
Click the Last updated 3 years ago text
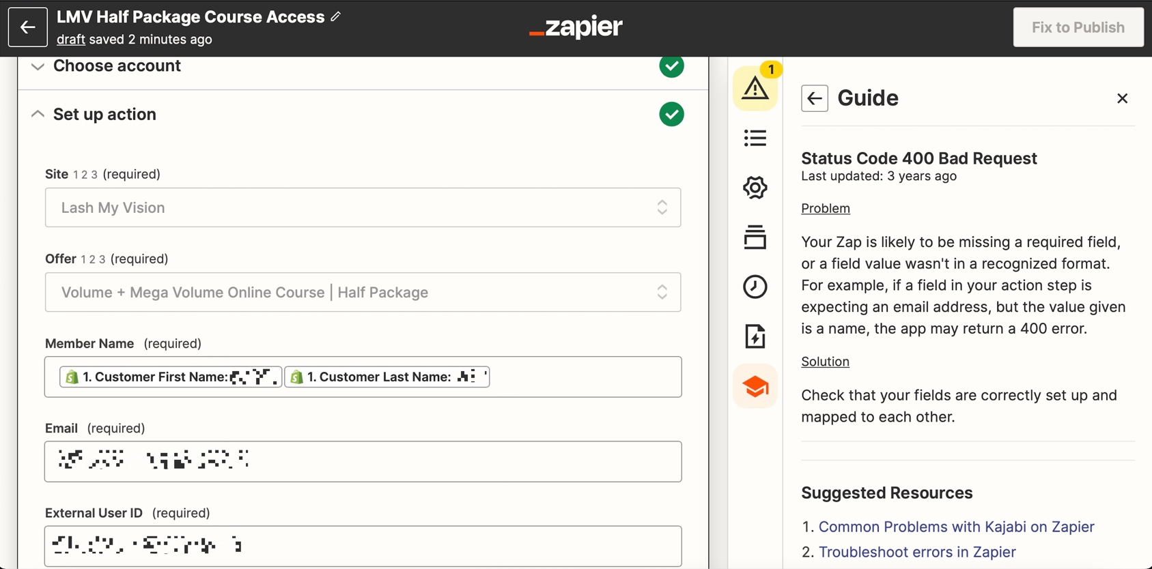(x=879, y=176)
